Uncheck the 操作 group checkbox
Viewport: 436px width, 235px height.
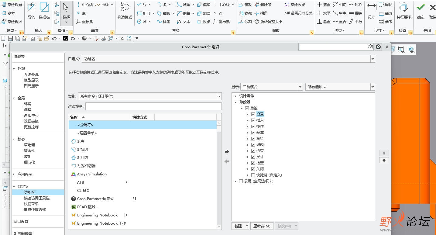tap(253, 126)
